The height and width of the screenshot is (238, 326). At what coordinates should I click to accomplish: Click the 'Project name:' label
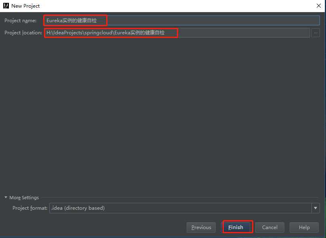(x=20, y=21)
